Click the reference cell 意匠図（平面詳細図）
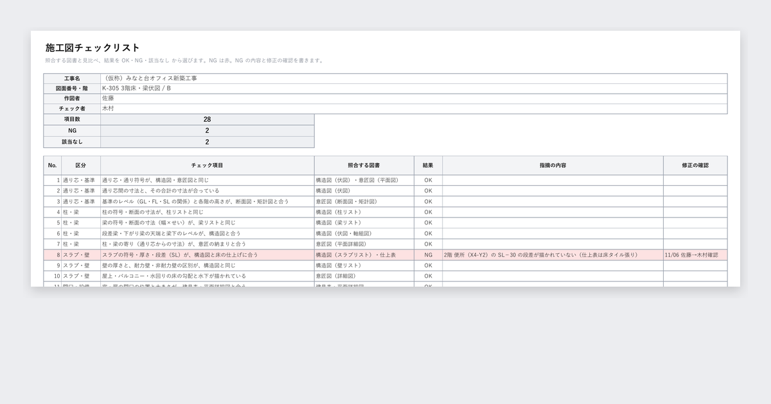 click(x=364, y=244)
